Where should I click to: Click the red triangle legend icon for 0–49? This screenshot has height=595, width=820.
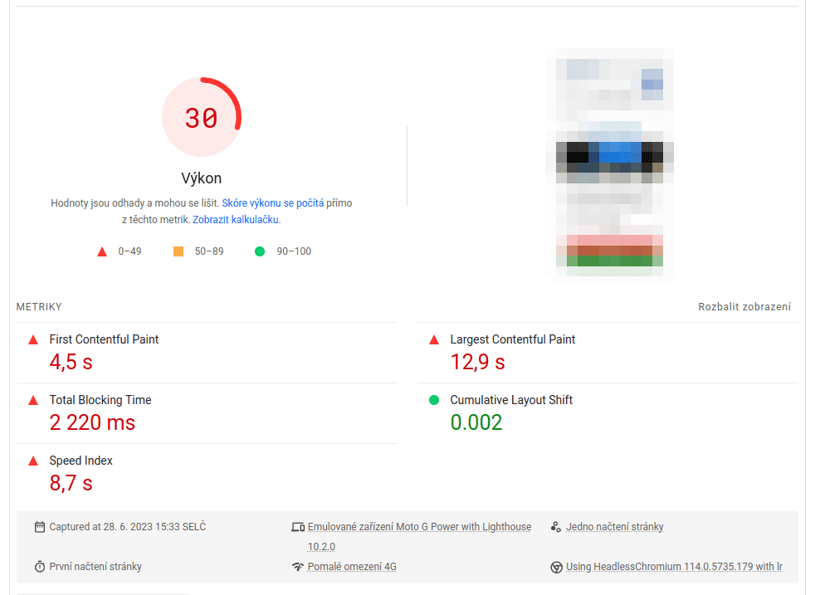pos(102,251)
